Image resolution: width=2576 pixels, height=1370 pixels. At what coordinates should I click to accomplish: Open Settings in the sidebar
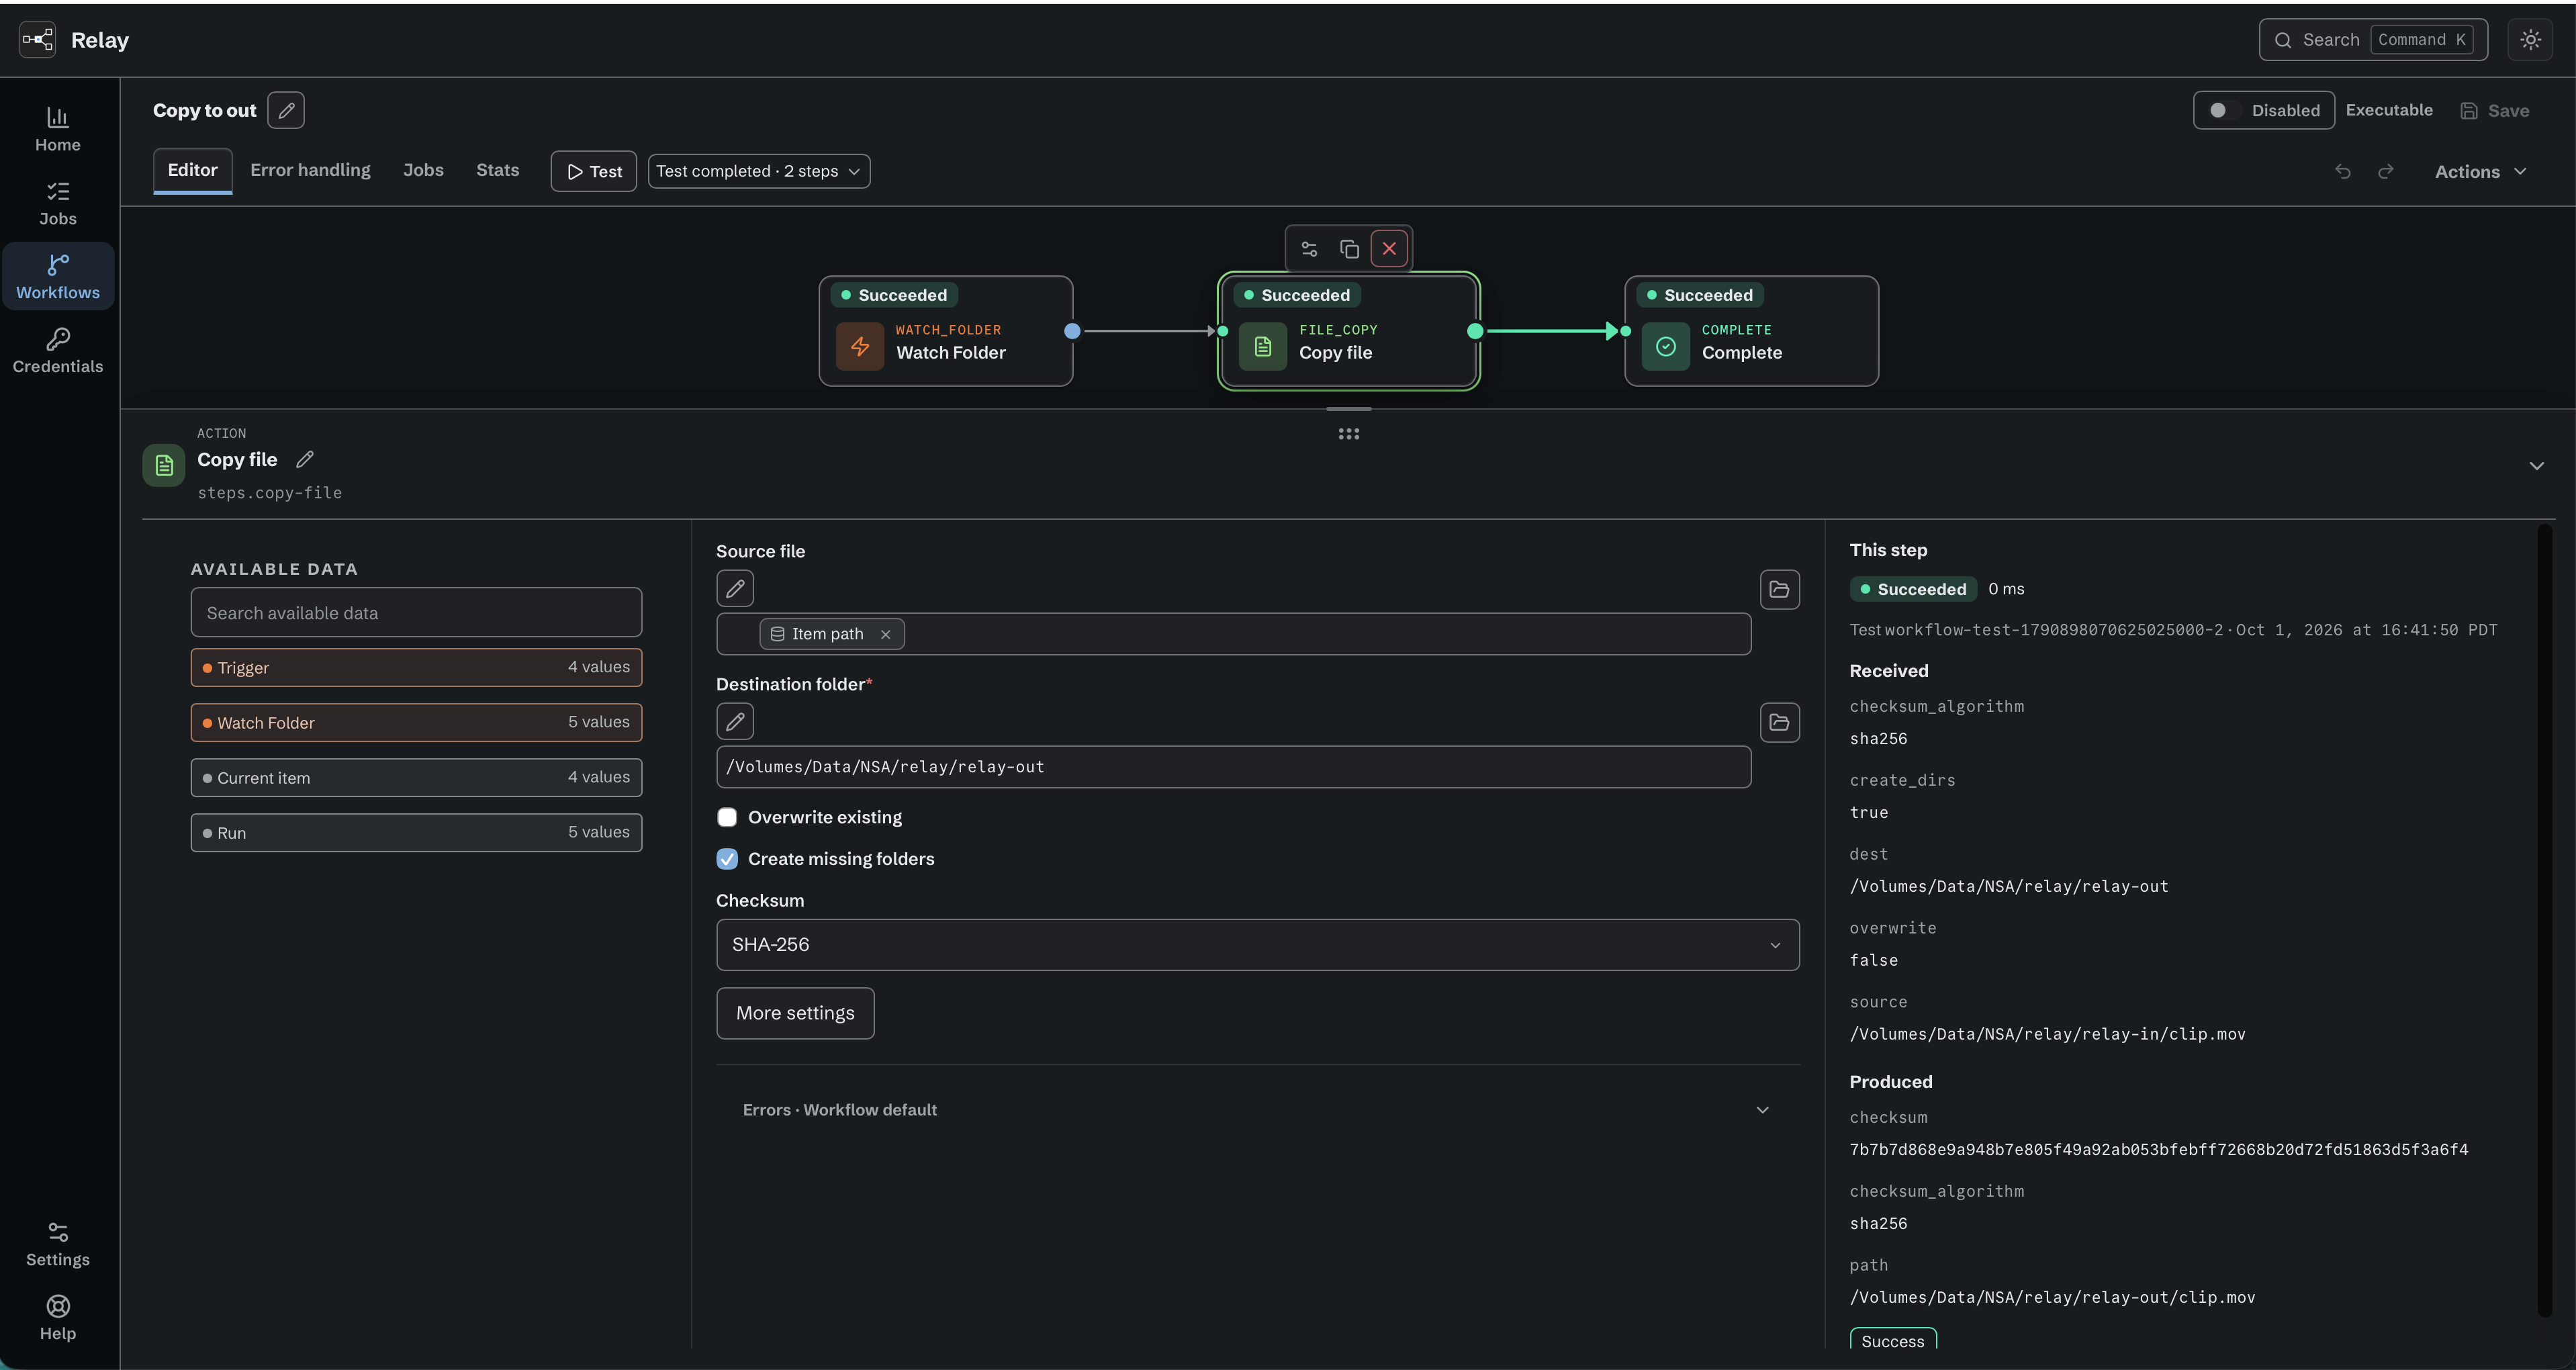[58, 1244]
